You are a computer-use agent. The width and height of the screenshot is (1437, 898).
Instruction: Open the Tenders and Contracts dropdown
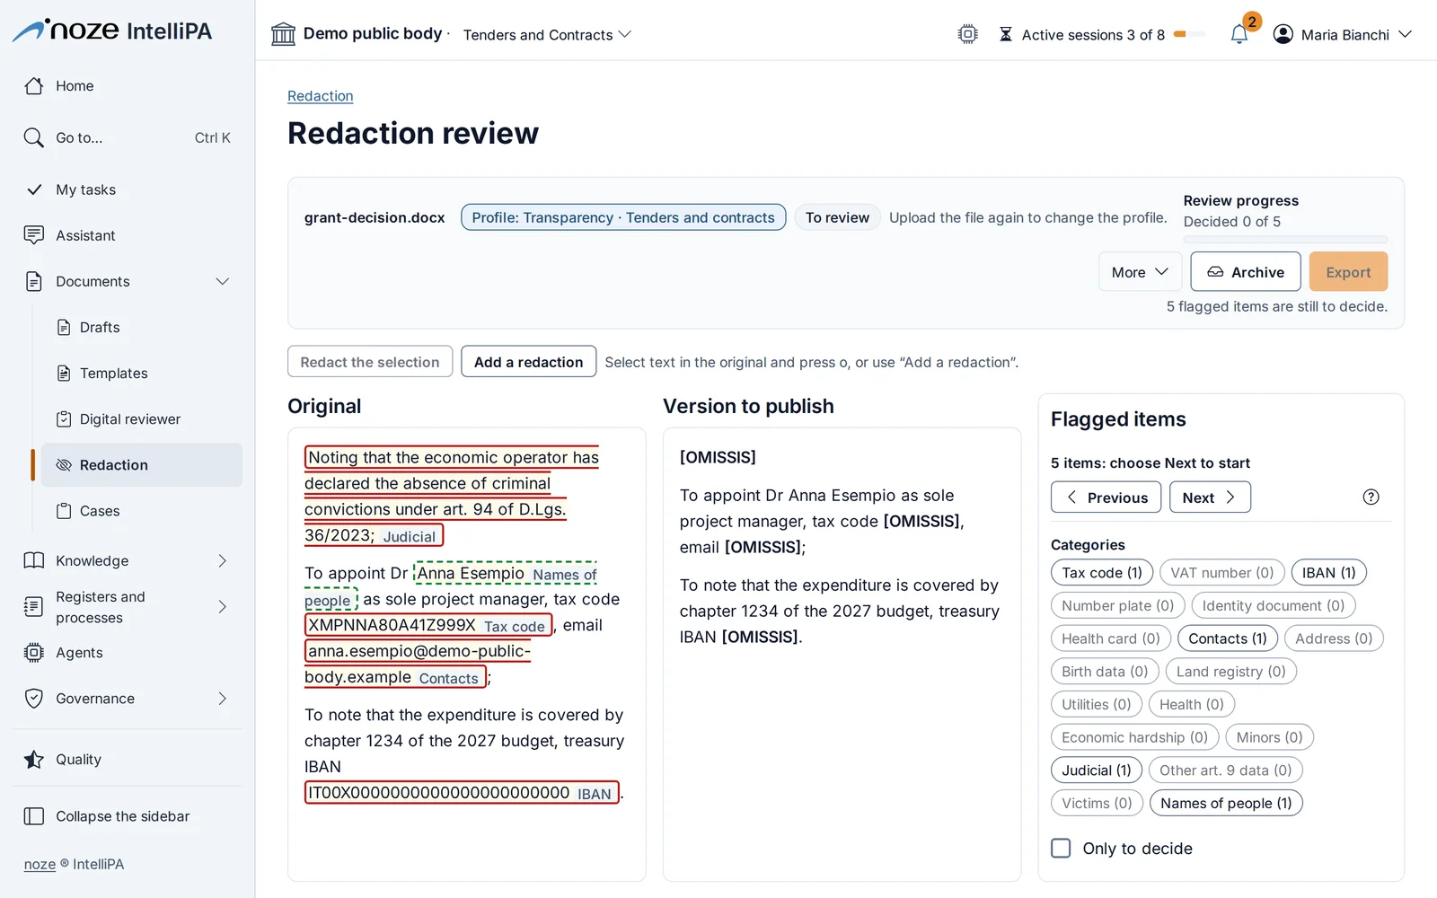pyautogui.click(x=547, y=34)
